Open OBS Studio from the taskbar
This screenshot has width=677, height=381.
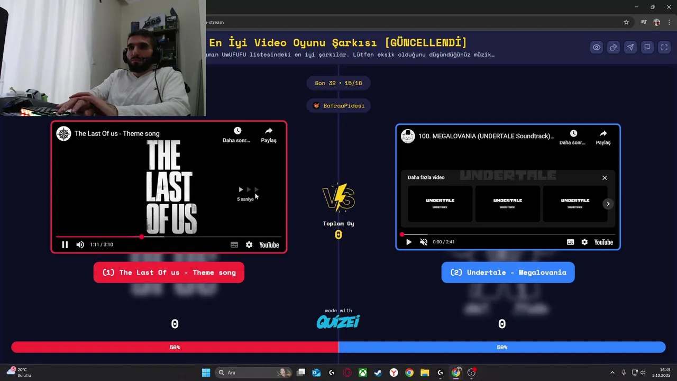(471, 373)
